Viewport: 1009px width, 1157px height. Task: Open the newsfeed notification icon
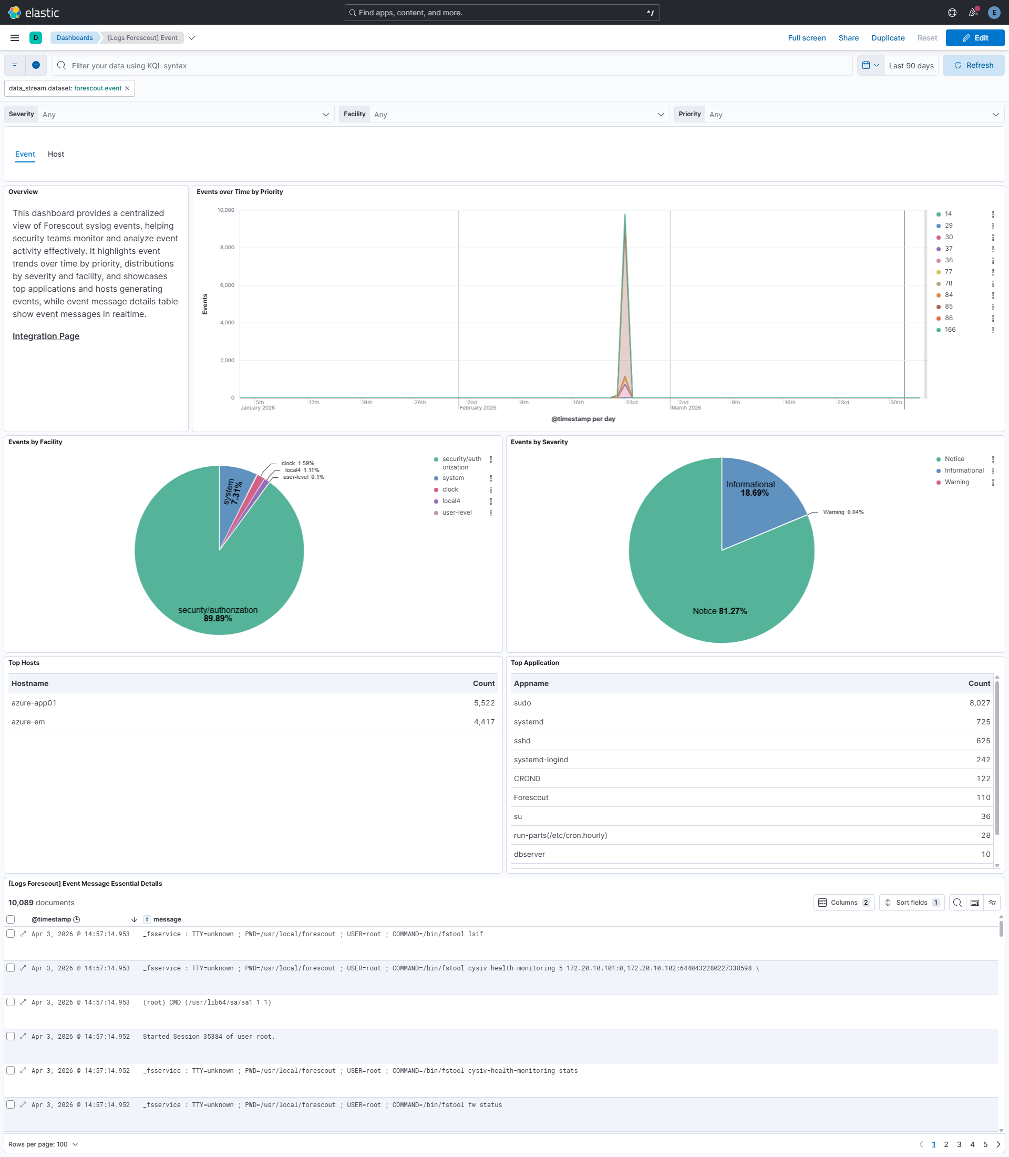click(972, 13)
